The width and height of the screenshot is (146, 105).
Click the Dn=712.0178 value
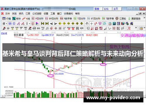[77, 35]
